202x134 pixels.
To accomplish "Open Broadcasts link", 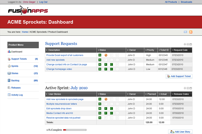I will (186, 2).
